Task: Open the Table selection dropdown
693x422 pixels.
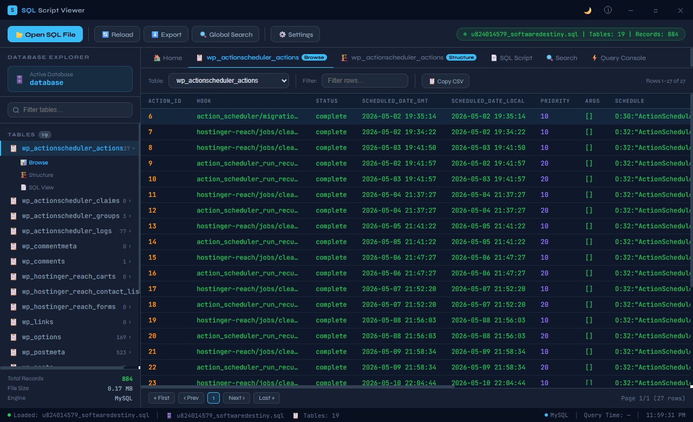Action: click(x=229, y=81)
